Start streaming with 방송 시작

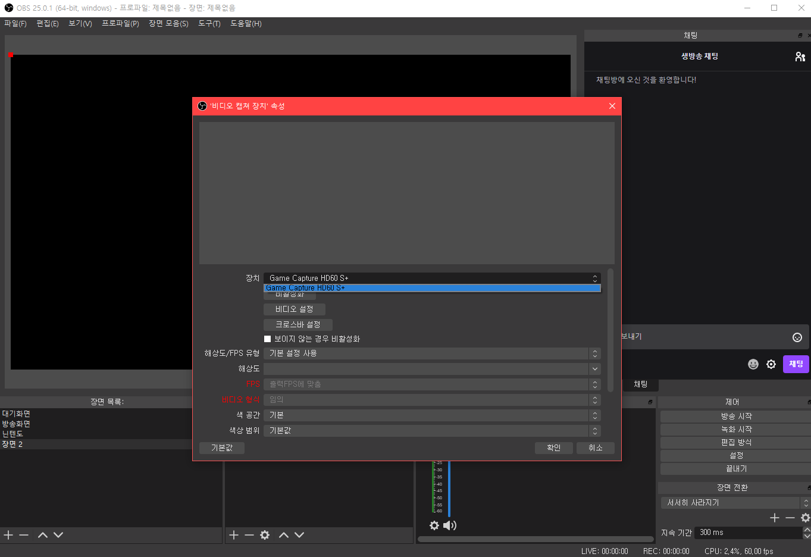tap(736, 417)
